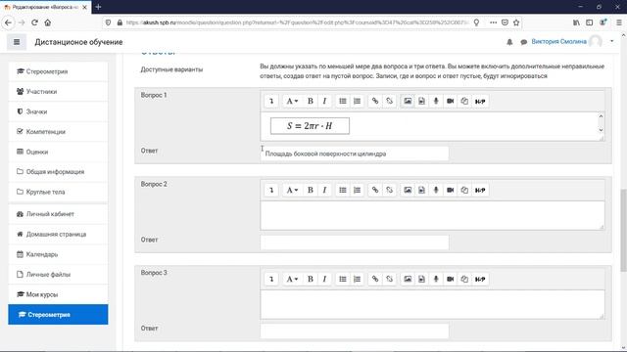Open Firefox application menu
This screenshot has height=352, width=627.
pyautogui.click(x=618, y=22)
